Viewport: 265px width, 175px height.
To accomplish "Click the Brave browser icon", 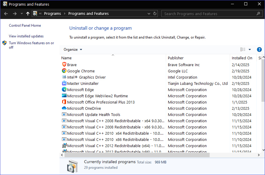I will (64, 64).
